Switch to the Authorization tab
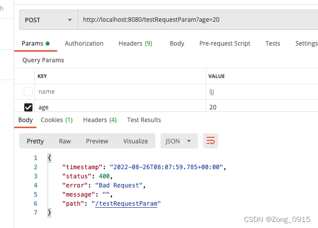This screenshot has width=318, height=228. 84,44
